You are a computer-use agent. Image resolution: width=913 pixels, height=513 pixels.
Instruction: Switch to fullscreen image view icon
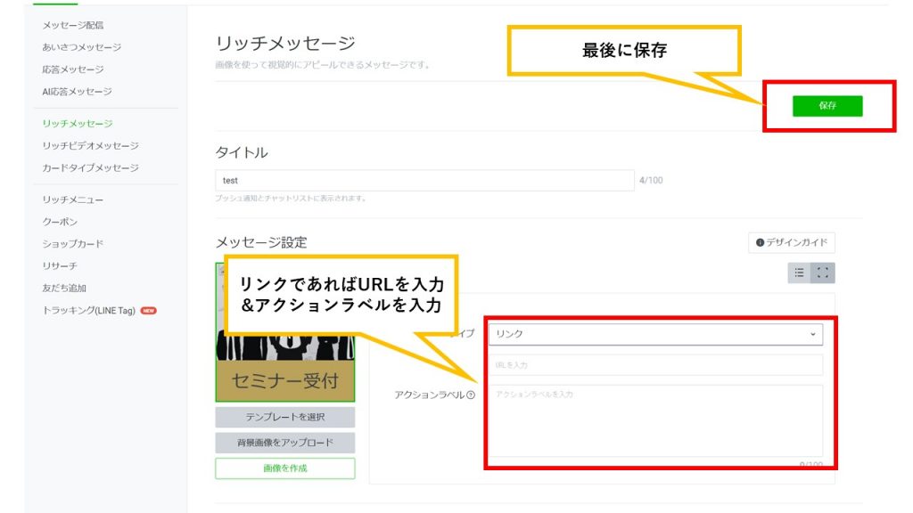click(823, 273)
